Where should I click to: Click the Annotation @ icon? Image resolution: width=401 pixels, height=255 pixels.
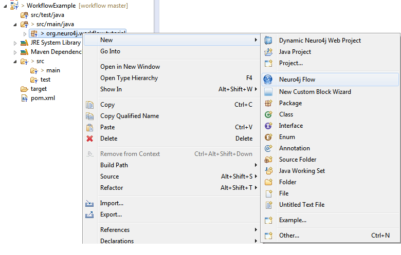(268, 148)
